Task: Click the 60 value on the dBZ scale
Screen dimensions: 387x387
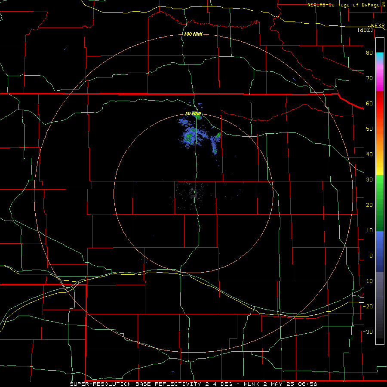Action: click(369, 103)
